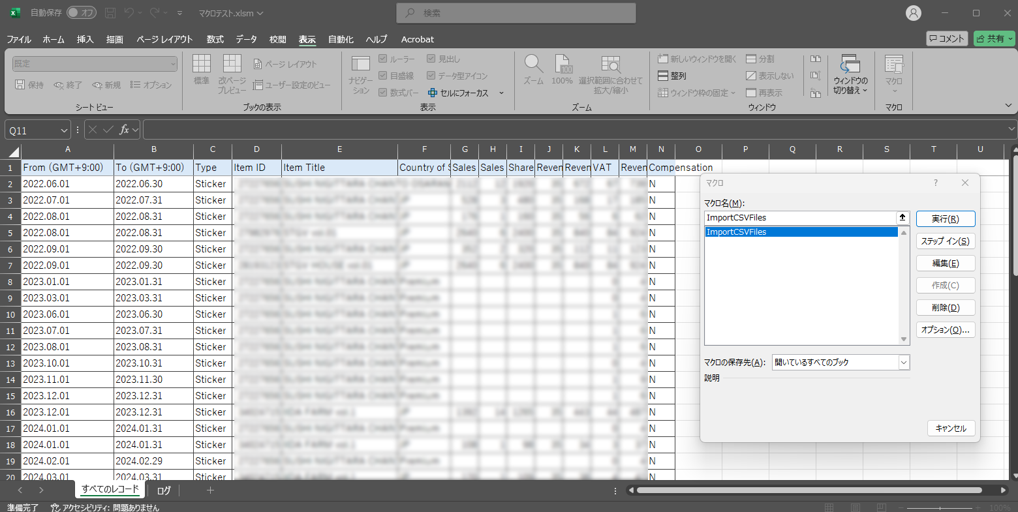The image size is (1018, 512).
Task: Toggle the Headings checkbox
Action: coord(431,59)
